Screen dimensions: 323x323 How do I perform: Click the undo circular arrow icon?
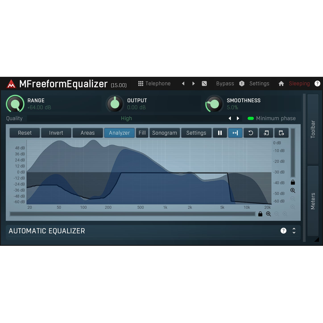pos(251,133)
